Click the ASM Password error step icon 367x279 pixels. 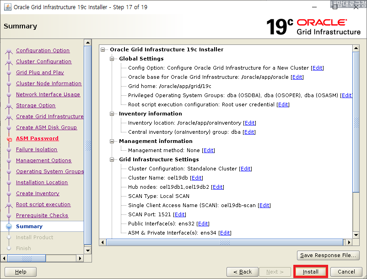(9, 139)
